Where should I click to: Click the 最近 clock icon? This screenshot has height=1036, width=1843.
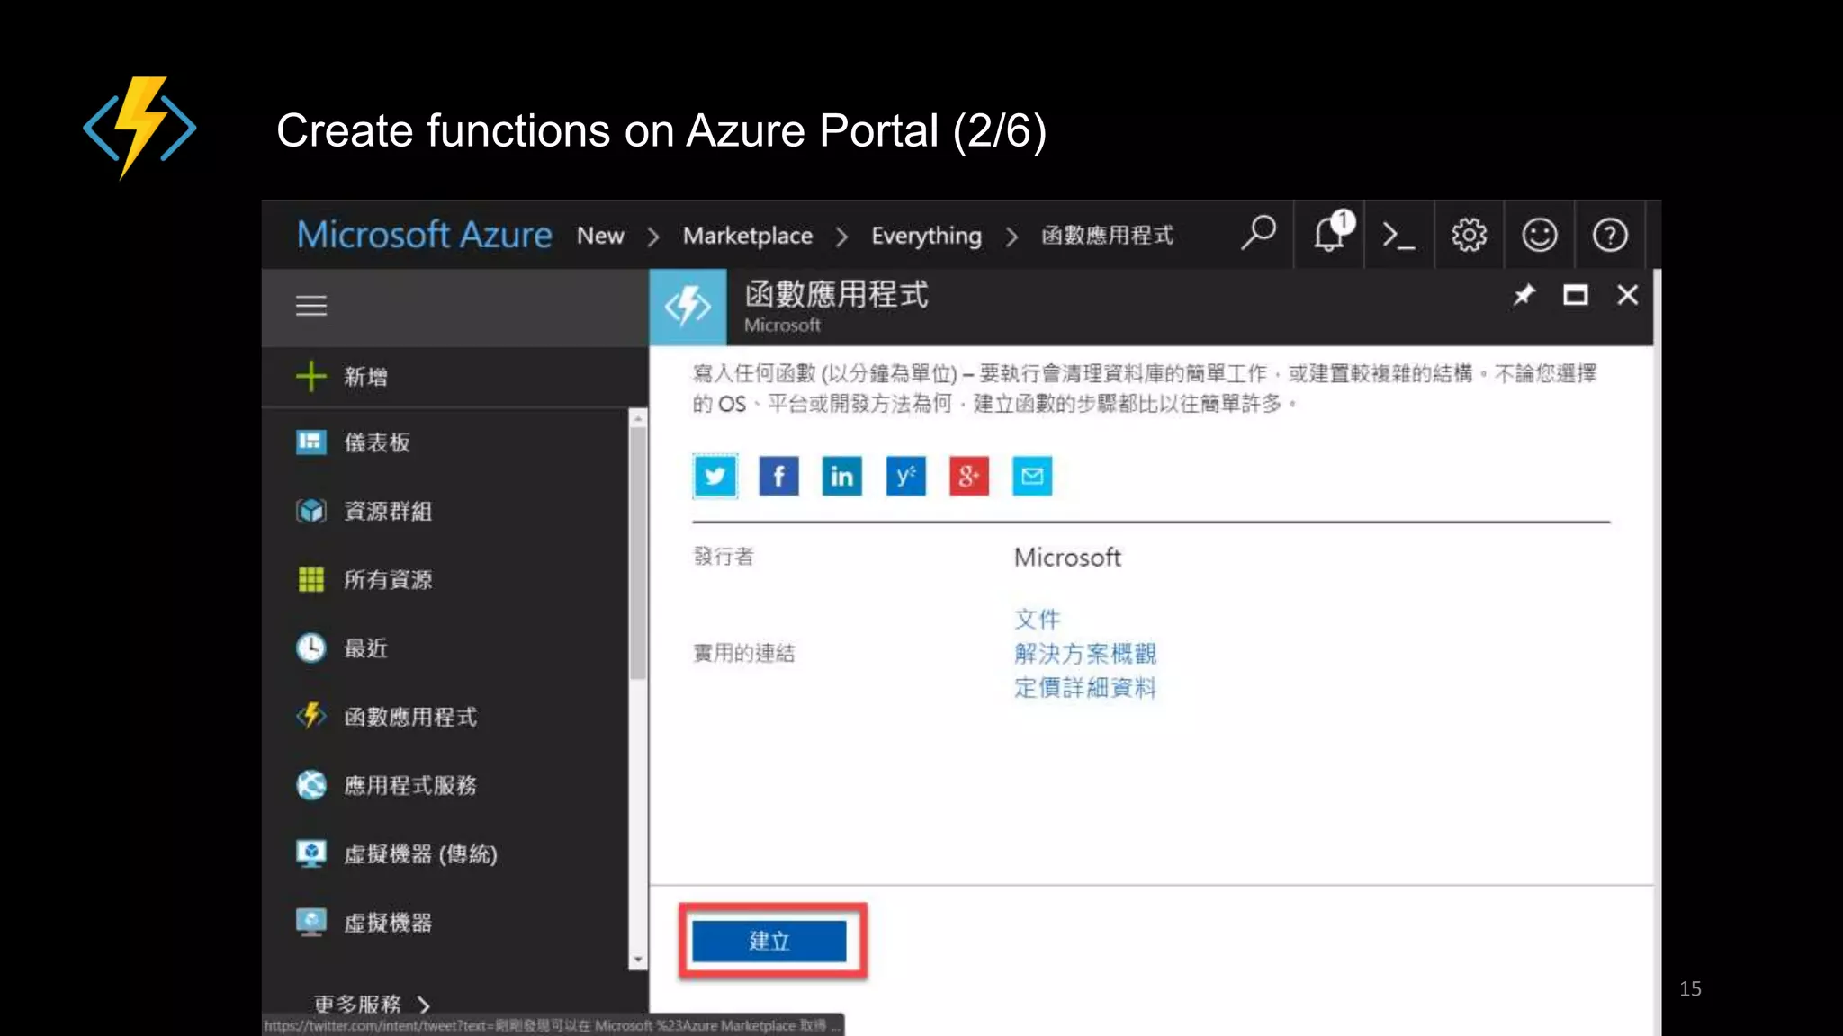coord(310,647)
